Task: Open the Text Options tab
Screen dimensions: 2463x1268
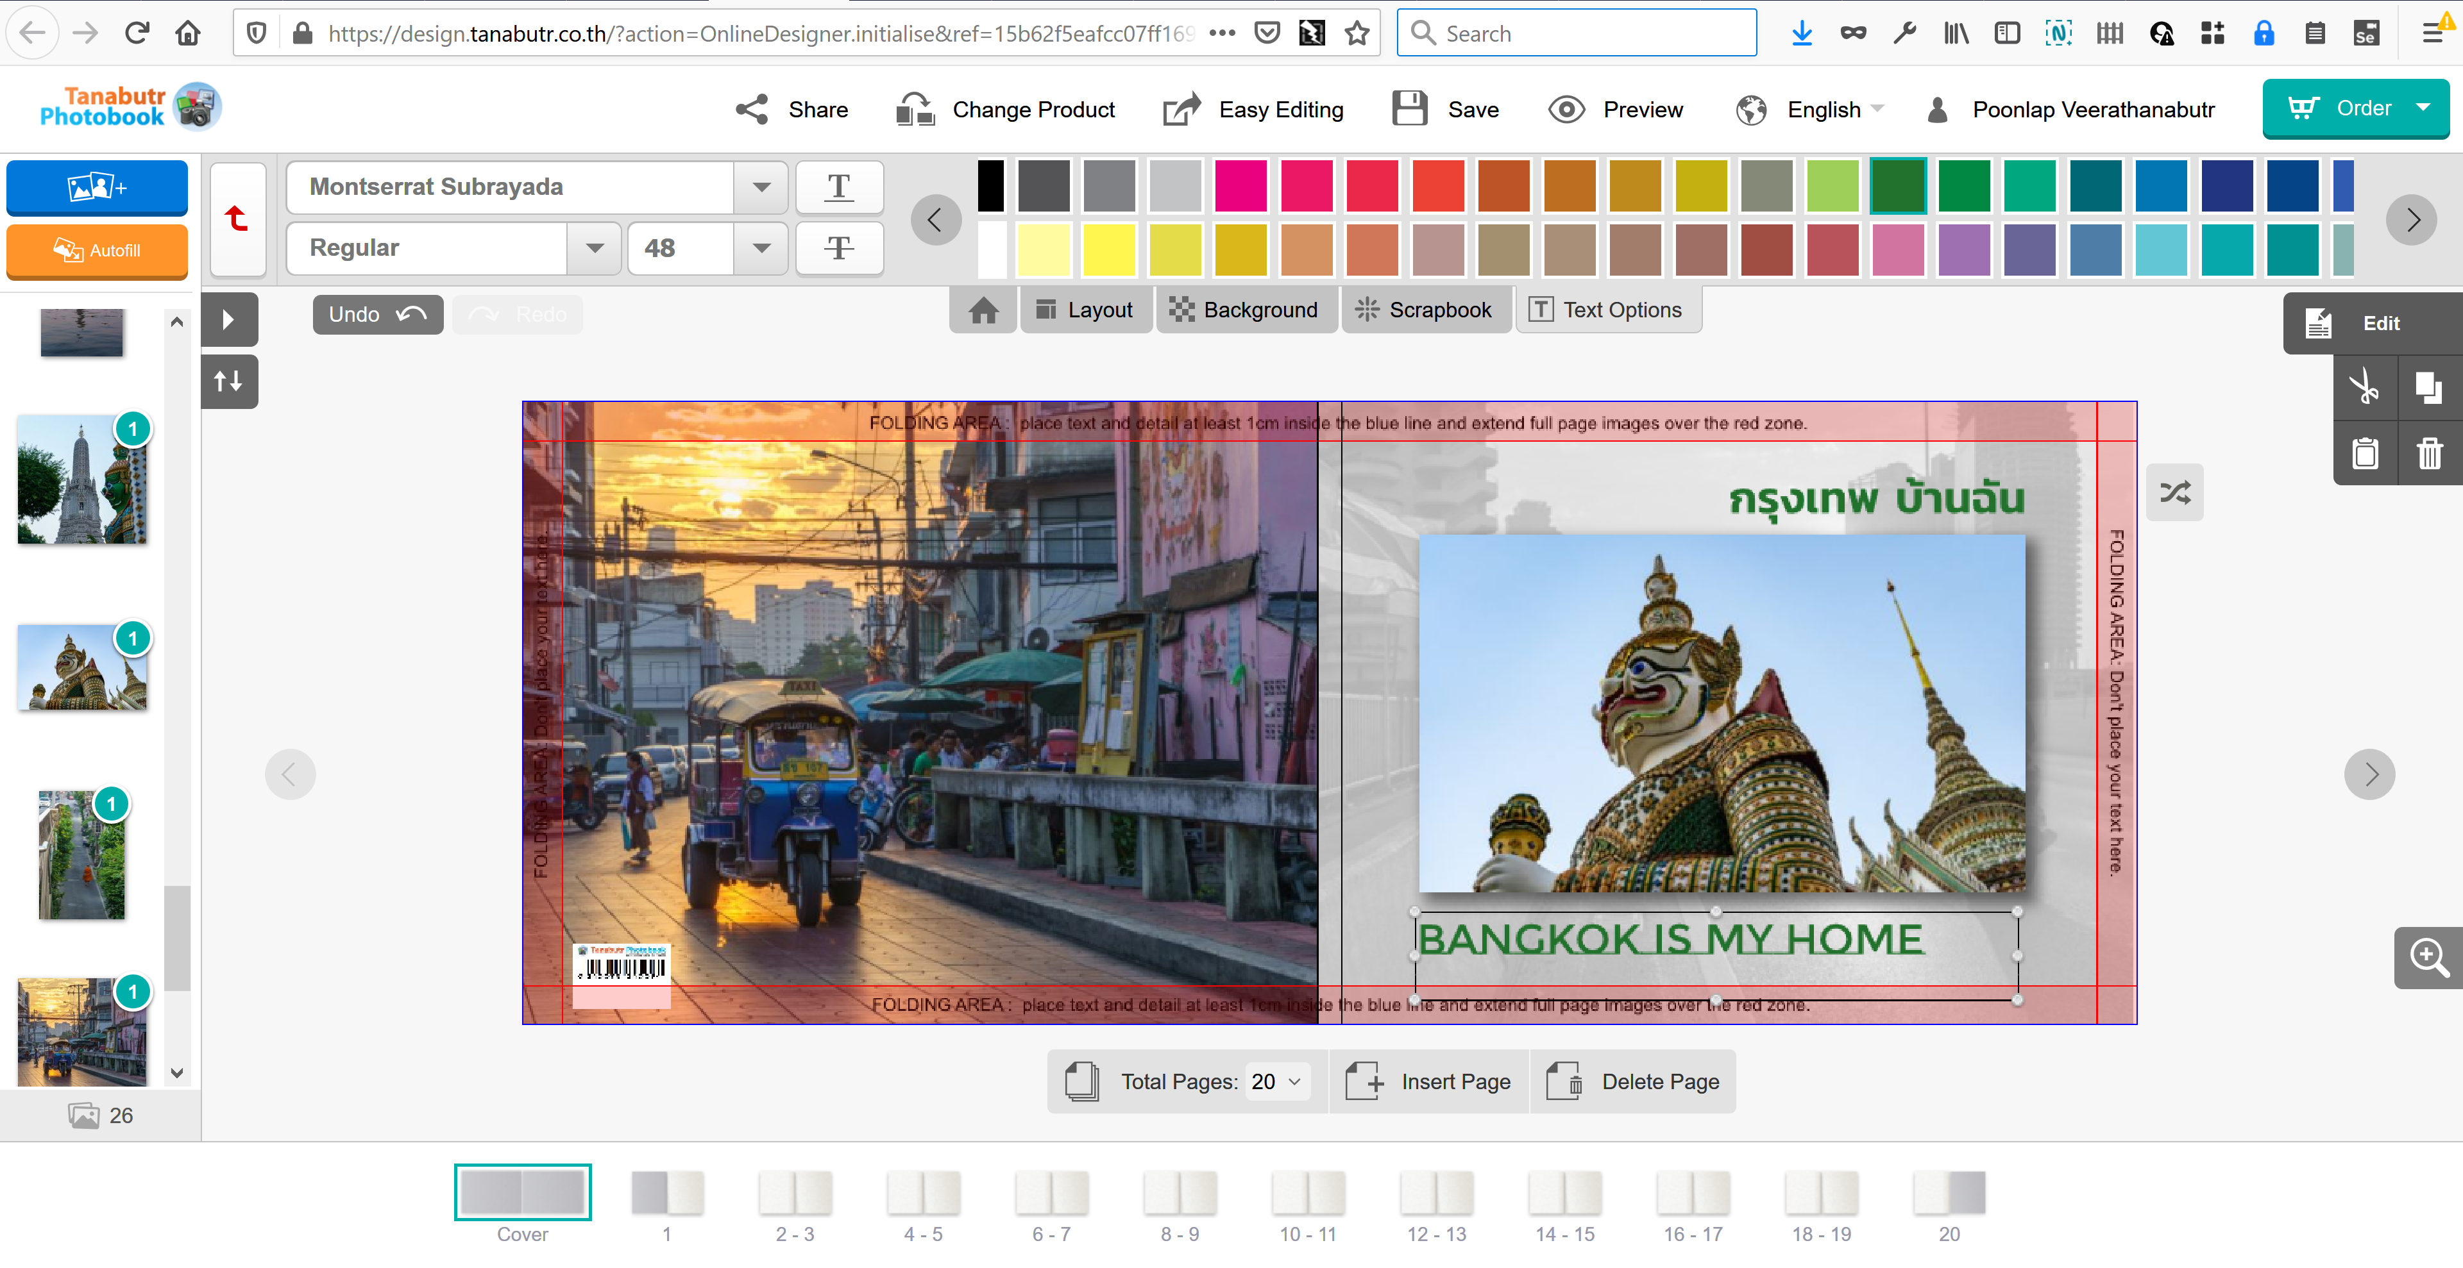Action: [x=1608, y=310]
